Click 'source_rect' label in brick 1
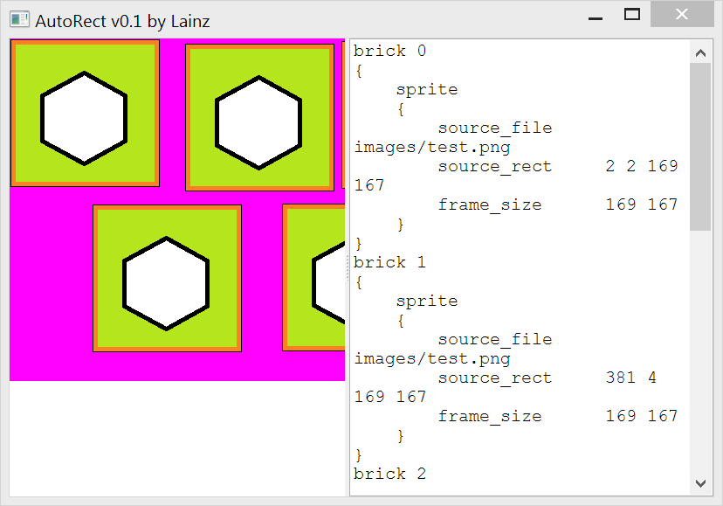 click(495, 378)
